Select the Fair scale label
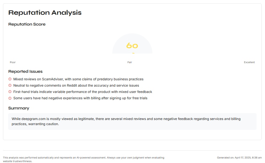 [x=129, y=62]
